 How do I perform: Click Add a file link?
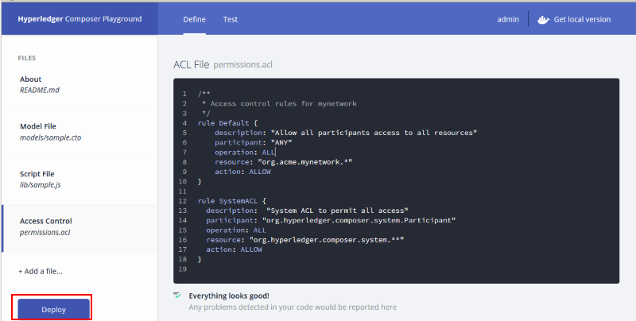point(41,272)
